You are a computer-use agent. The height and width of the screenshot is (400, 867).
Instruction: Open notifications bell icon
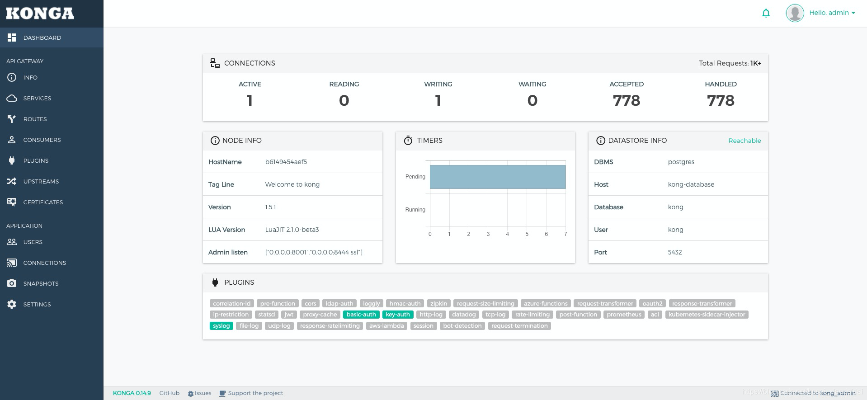pos(766,13)
